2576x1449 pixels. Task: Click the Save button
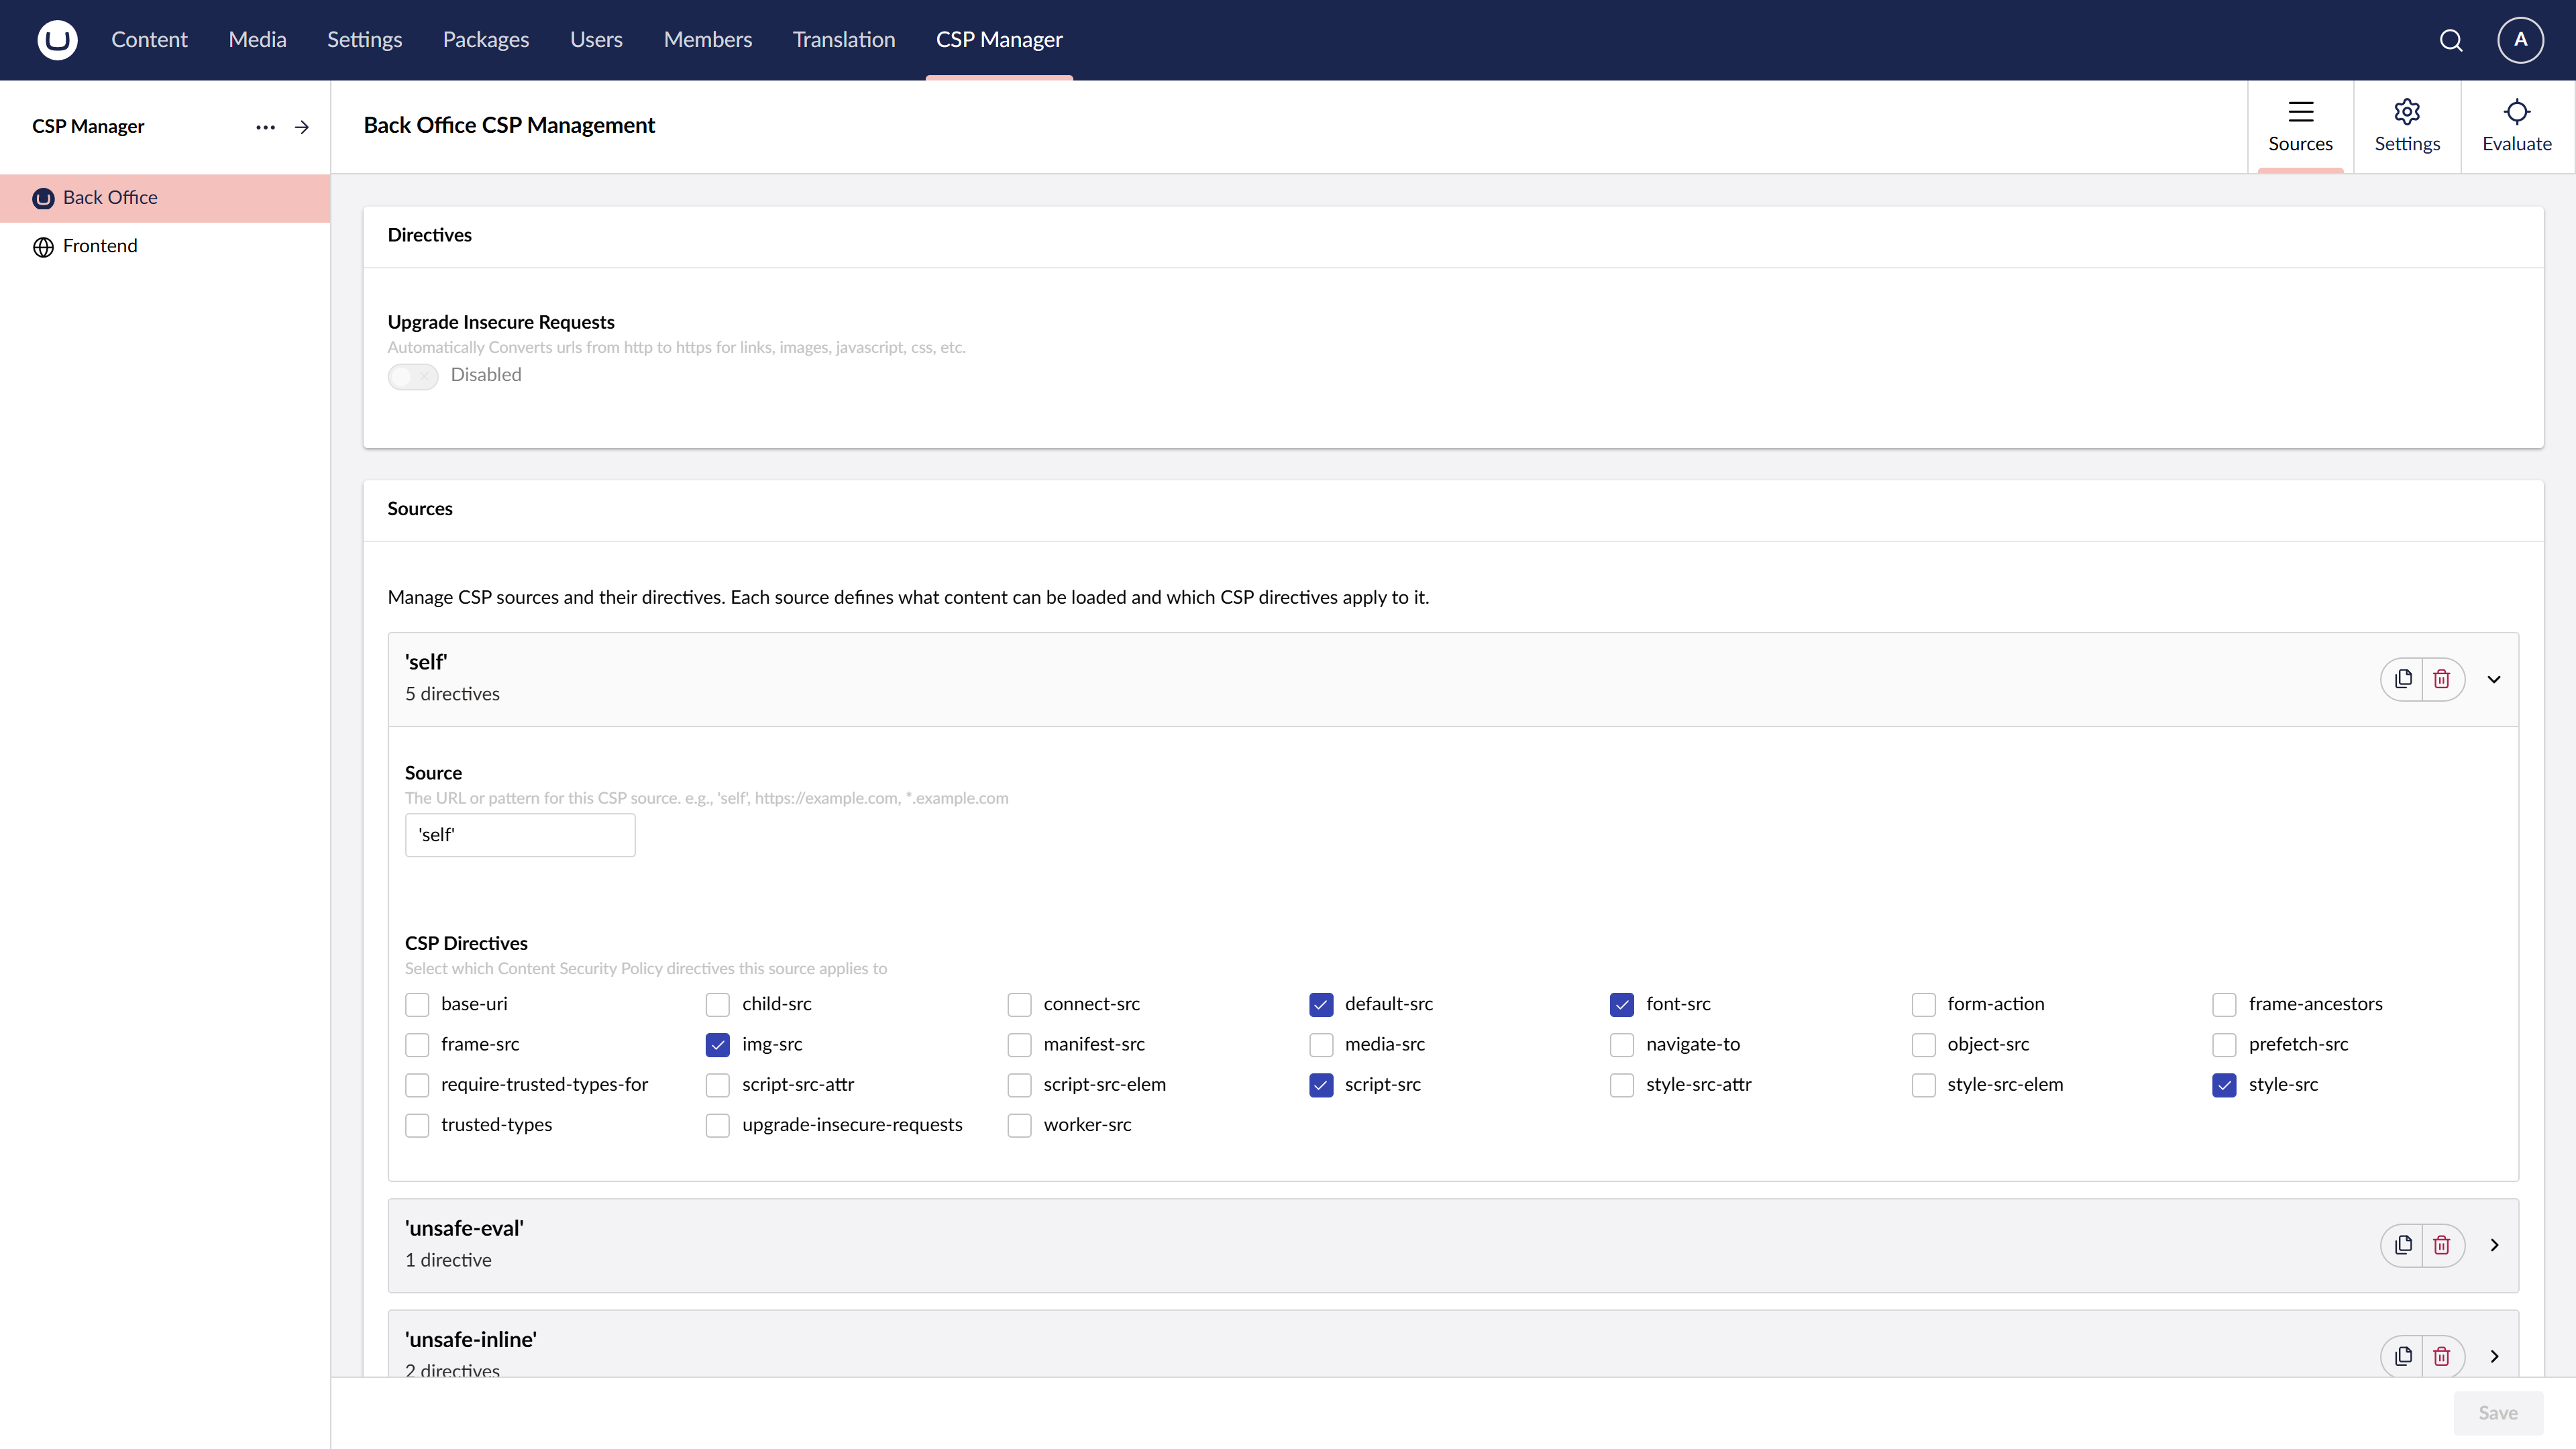[x=2497, y=1412]
